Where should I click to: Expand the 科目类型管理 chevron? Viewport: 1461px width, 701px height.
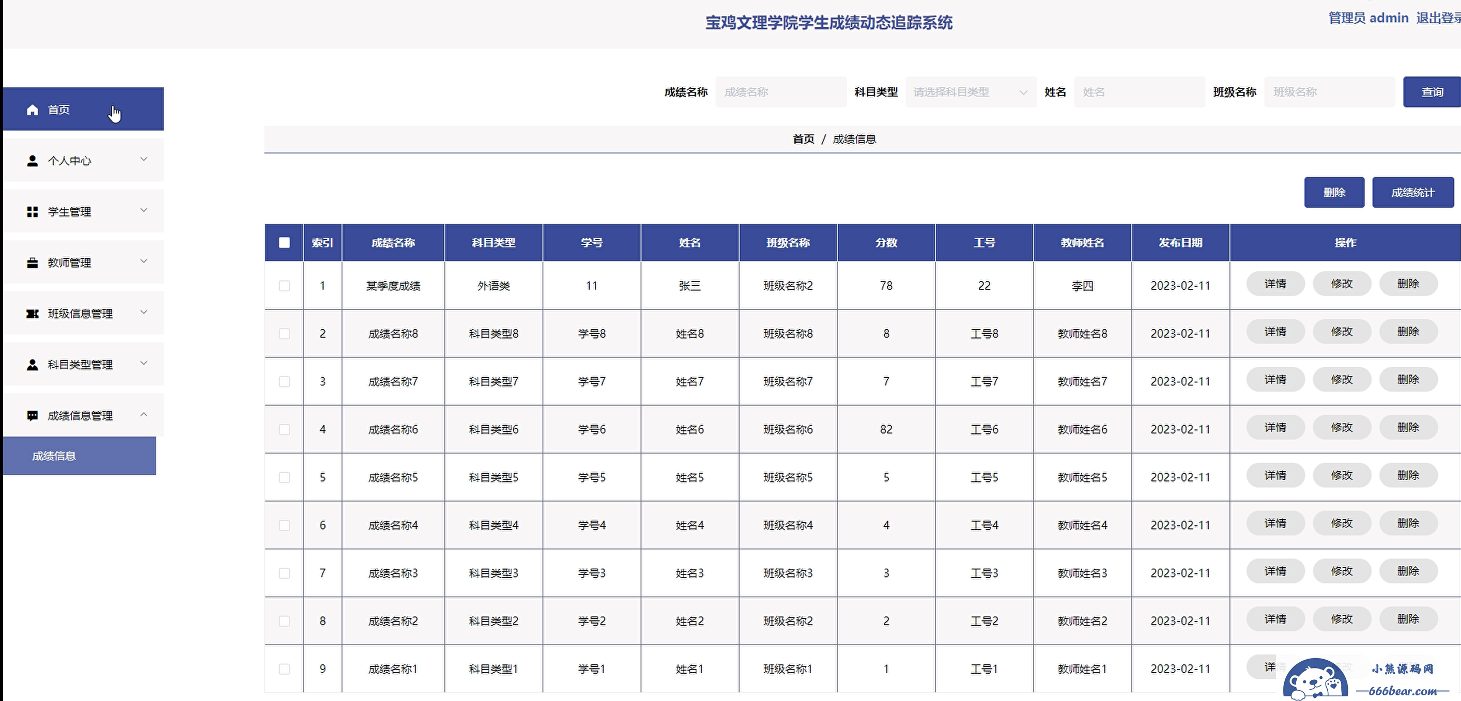click(x=144, y=363)
